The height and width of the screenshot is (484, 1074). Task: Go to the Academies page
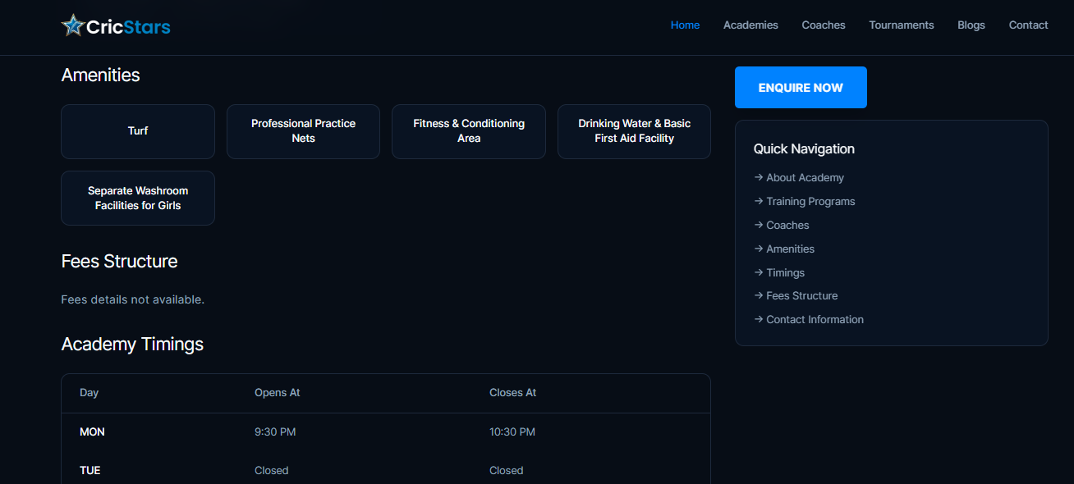pos(750,25)
